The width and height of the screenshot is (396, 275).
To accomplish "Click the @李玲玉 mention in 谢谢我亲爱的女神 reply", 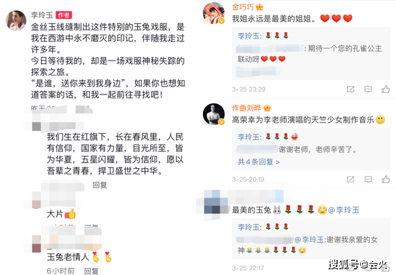I will tap(309, 239).
